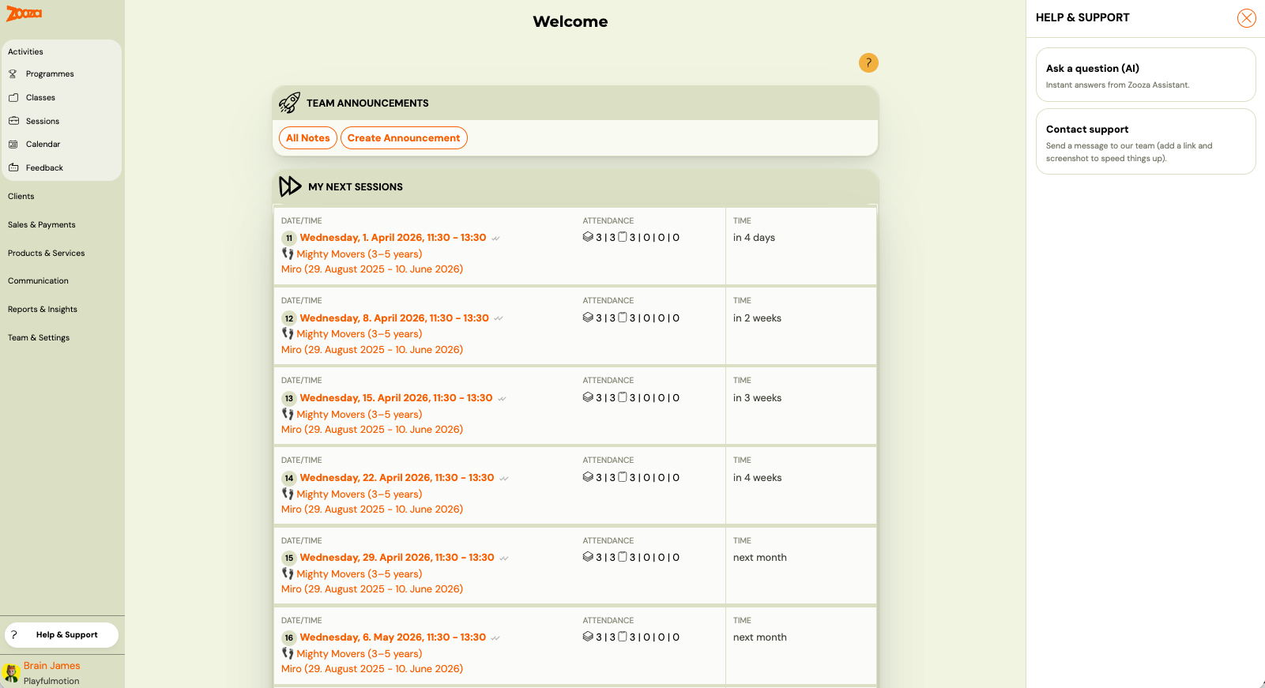Click 'in 4 days' time text
This screenshot has width=1265, height=688.
pyautogui.click(x=754, y=238)
